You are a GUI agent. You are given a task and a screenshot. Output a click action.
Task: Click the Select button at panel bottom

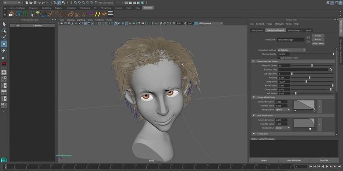264,161
